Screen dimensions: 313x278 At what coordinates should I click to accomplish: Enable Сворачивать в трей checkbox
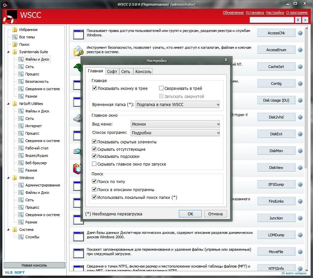(x=161, y=88)
